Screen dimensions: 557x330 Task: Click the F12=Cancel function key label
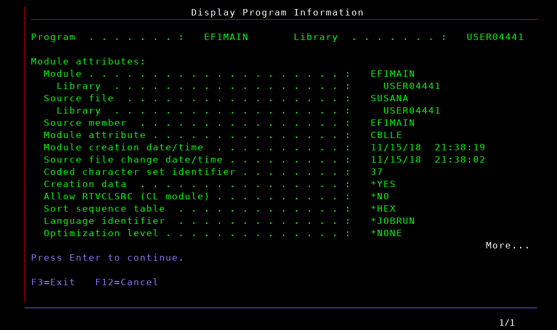[127, 282]
